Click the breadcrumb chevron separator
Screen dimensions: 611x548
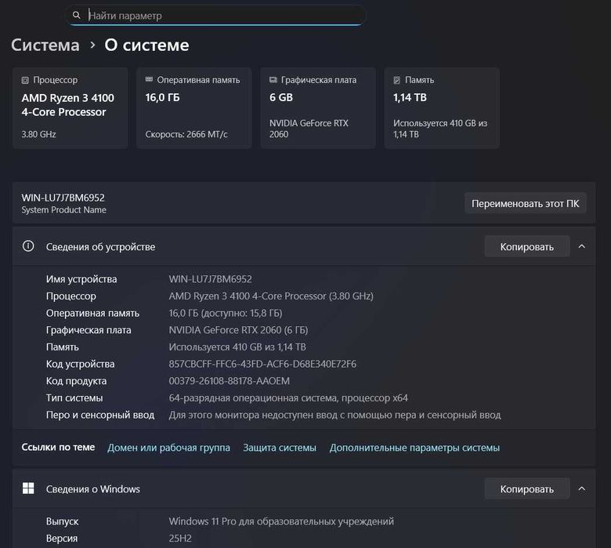tap(92, 45)
